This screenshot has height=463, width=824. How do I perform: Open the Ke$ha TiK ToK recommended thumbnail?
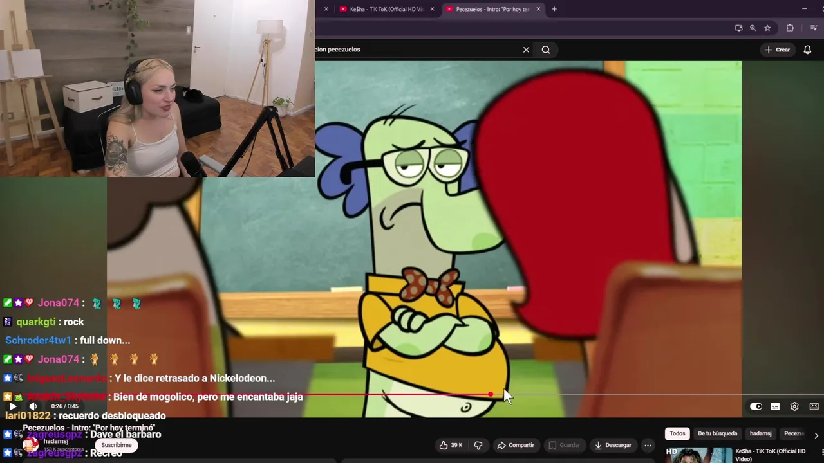(x=698, y=455)
